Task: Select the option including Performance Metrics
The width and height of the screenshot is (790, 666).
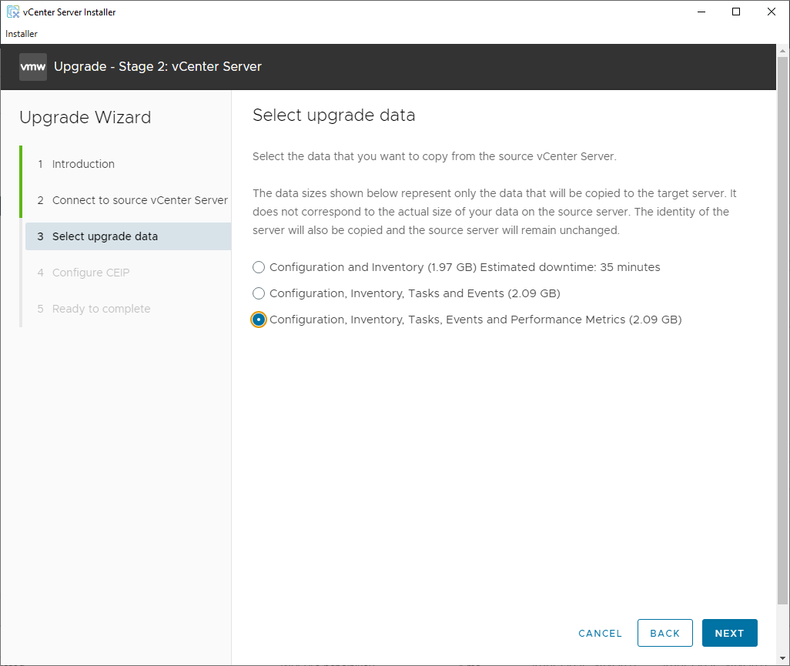Action: click(259, 320)
